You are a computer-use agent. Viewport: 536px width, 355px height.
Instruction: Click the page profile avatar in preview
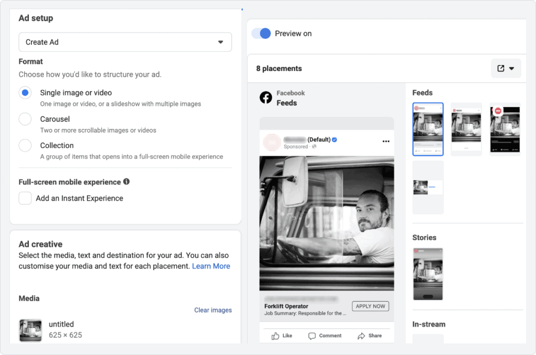(272, 142)
